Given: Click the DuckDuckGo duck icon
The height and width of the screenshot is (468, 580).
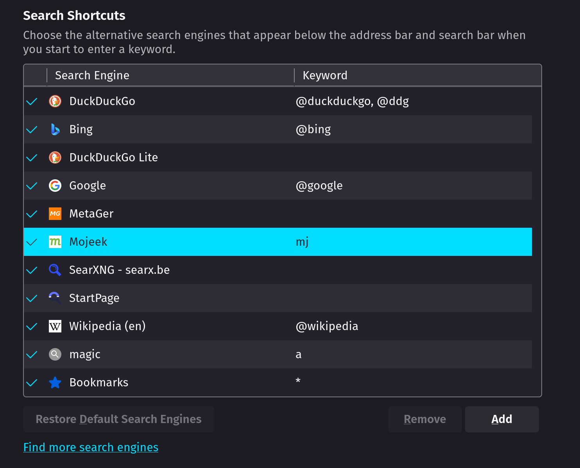Looking at the screenshot, I should (x=55, y=101).
